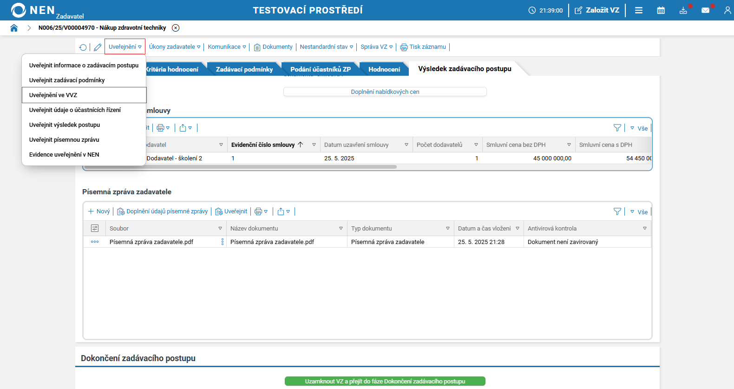Choose Uveřejnit výsledek postupu from menu
The width and height of the screenshot is (734, 389).
click(65, 125)
